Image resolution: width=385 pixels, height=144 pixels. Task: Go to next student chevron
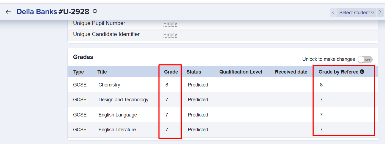tap(380, 12)
